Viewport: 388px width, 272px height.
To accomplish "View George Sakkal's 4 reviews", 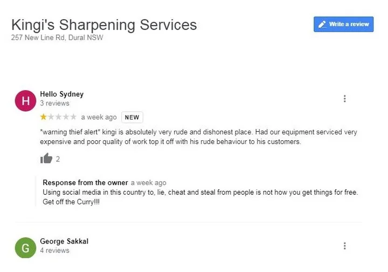I will coord(54,250).
